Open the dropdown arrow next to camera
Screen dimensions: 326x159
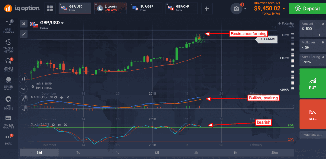(245, 9)
